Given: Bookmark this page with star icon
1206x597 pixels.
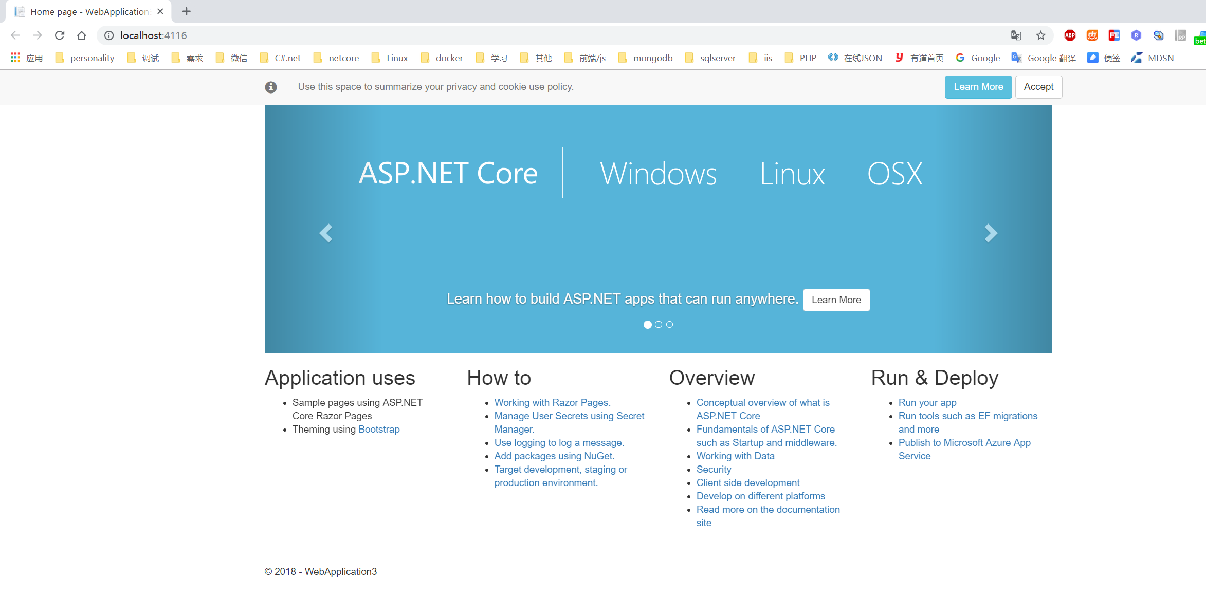Looking at the screenshot, I should click(1040, 35).
